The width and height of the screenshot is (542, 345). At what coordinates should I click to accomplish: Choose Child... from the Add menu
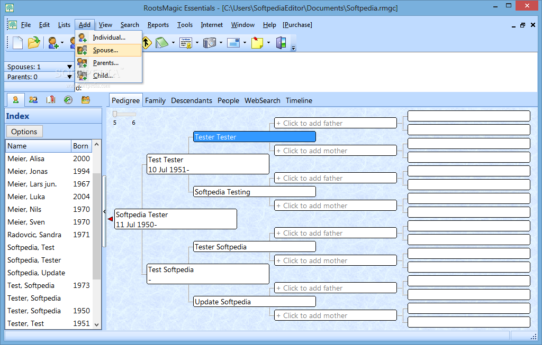tap(109, 75)
